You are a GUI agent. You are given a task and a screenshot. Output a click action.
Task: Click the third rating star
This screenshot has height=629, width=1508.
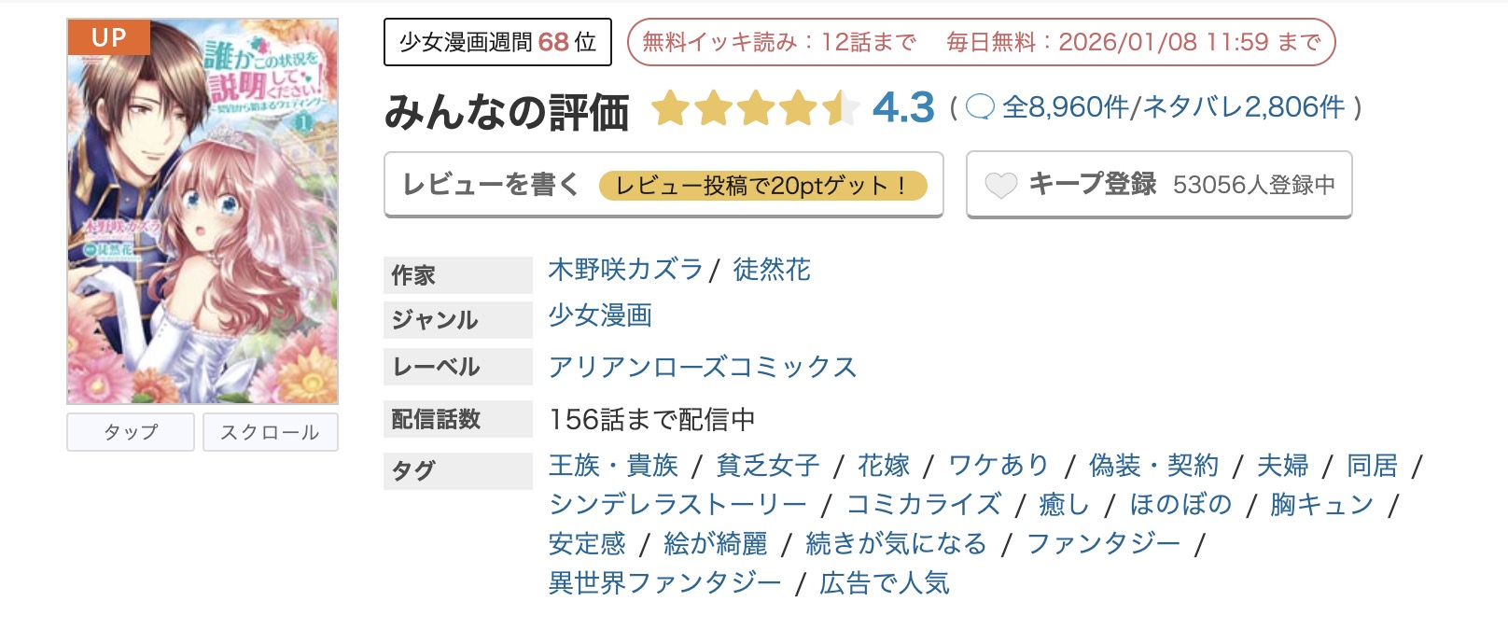tap(757, 107)
